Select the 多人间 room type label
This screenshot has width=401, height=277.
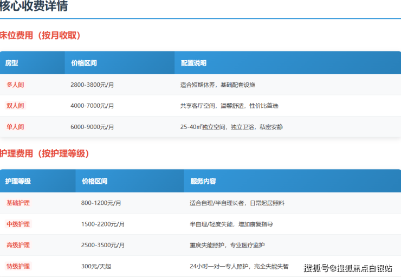(x=15, y=85)
